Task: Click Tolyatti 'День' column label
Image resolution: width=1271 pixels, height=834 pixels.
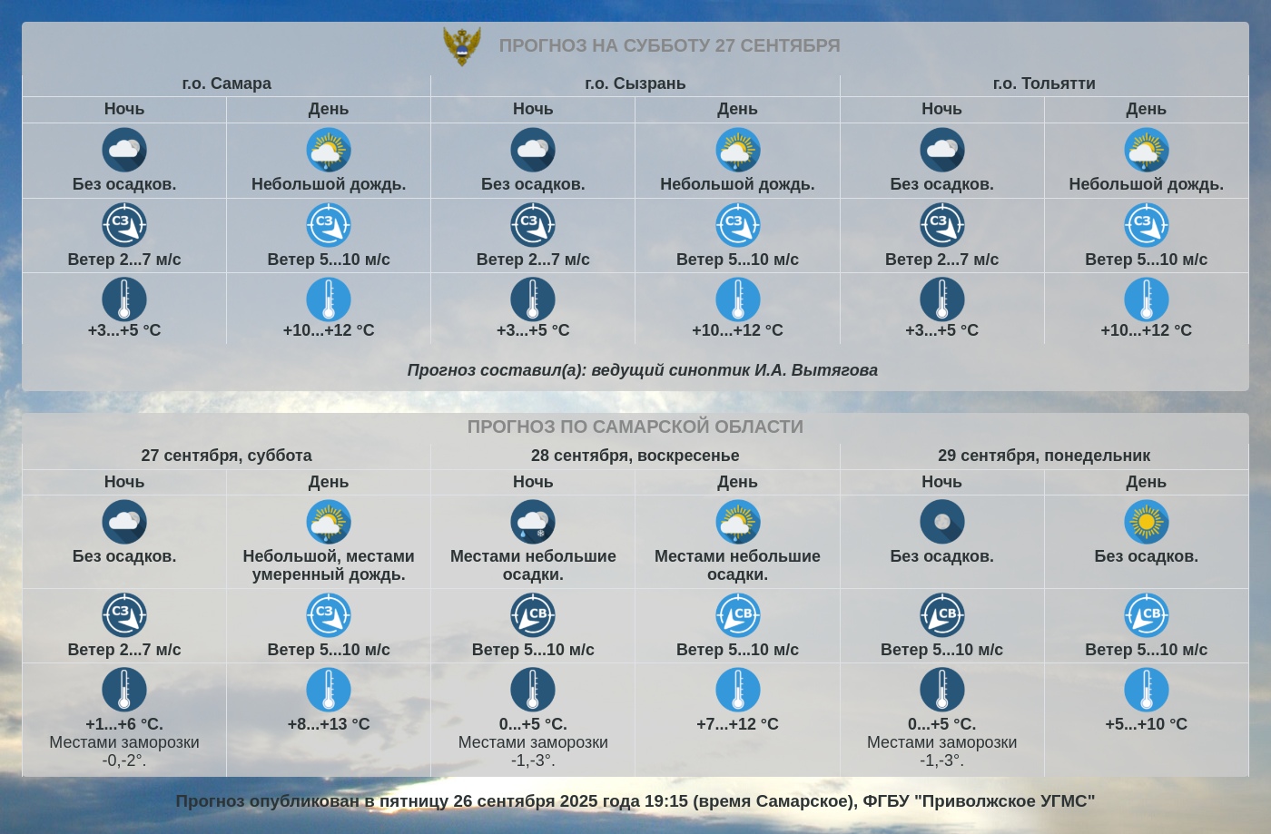Action: 1147,109
